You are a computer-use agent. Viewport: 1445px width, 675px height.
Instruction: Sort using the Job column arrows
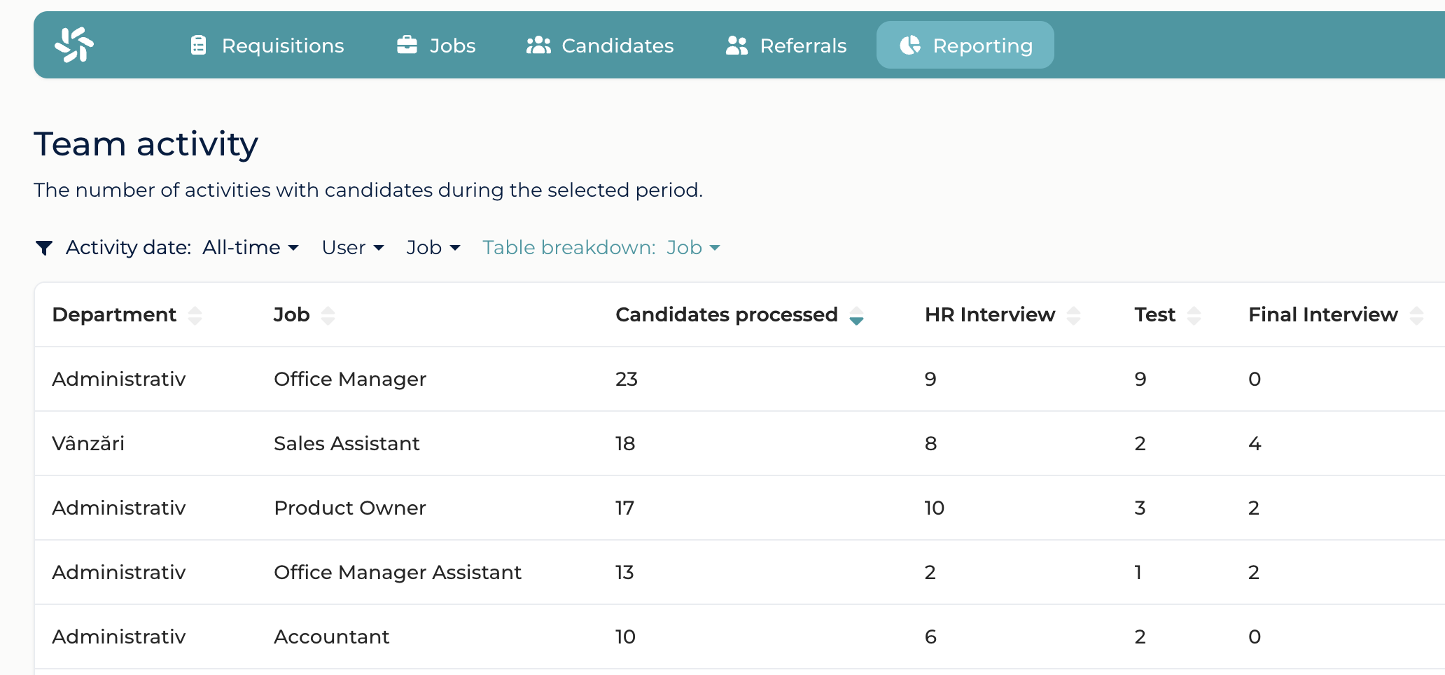[x=328, y=316]
